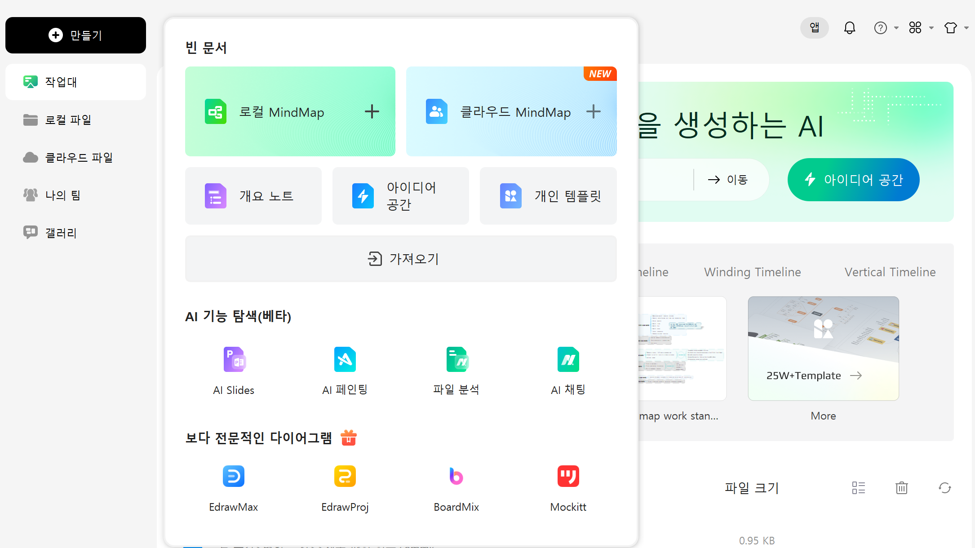Open 개인 템플릿 personal templates

click(x=548, y=196)
